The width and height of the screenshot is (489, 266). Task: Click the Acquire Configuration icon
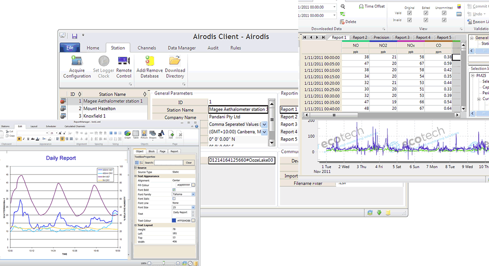pos(77,61)
